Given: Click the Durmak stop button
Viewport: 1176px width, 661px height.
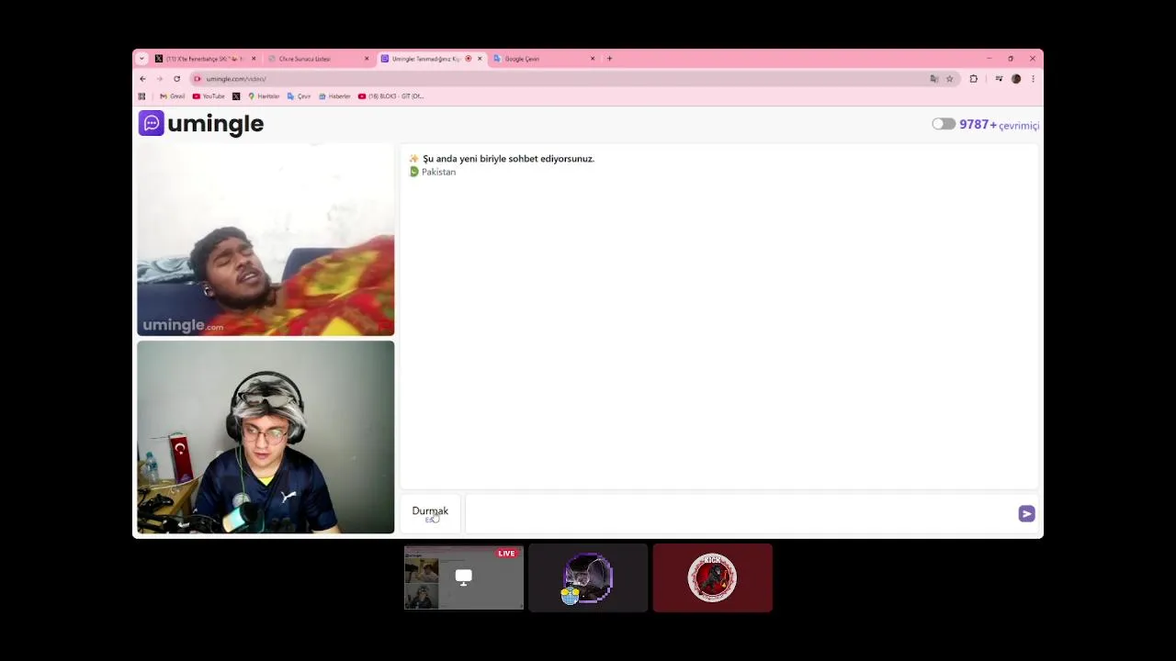Looking at the screenshot, I should pyautogui.click(x=430, y=514).
